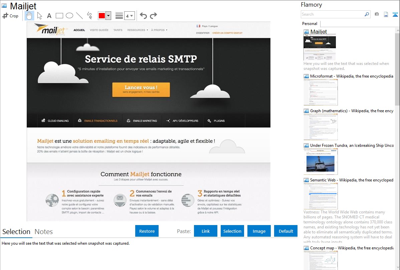Click the search magnifier icon
400x270 pixels.
click(367, 14)
